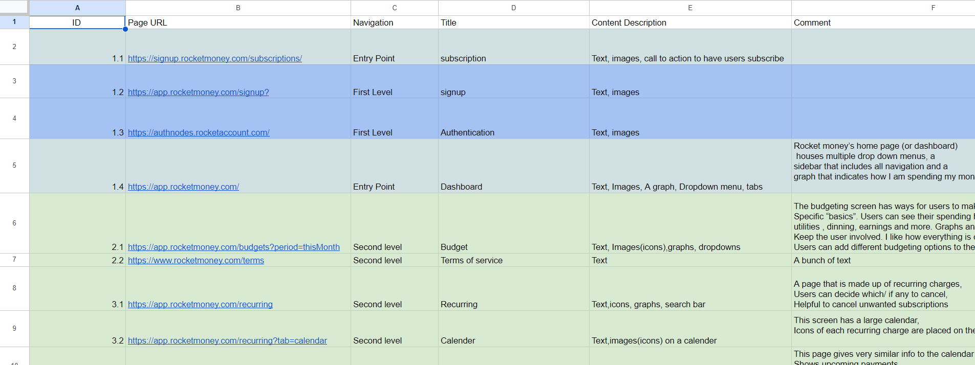Click the cell with ID 3.2
Viewport: 975px width, 365px height.
77,329
